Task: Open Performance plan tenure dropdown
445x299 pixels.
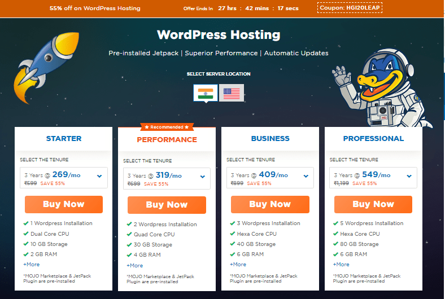Action: pos(167,178)
